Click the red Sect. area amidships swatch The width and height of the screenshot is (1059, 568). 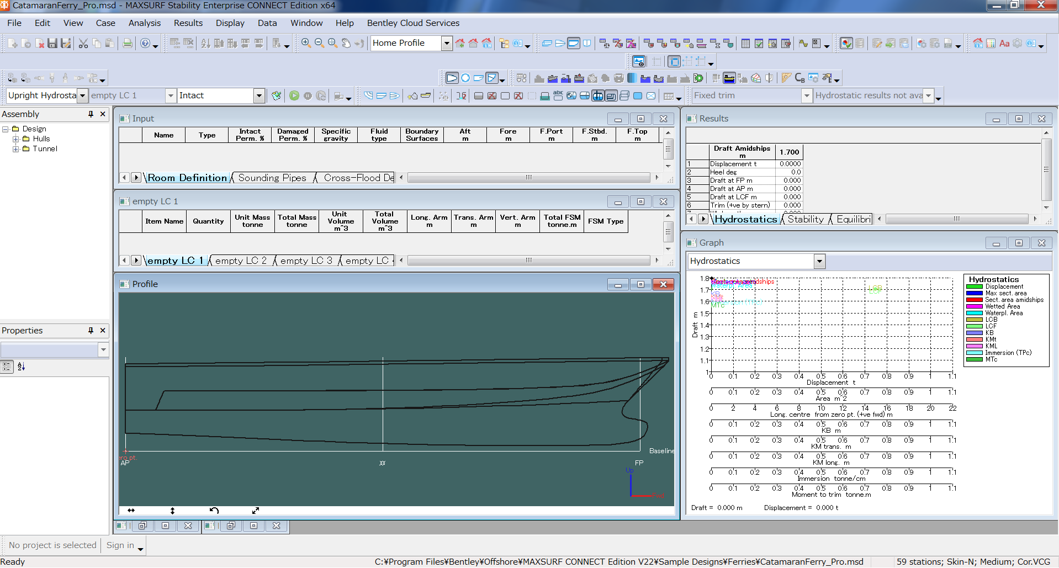point(975,300)
